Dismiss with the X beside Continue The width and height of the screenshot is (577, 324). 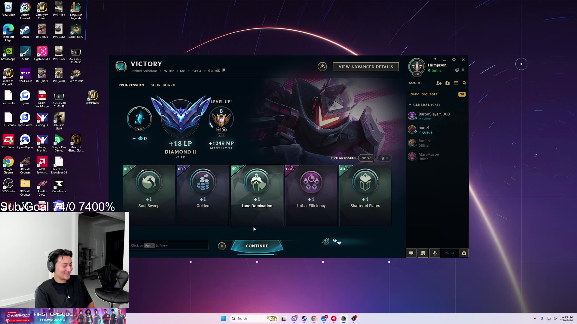pyautogui.click(x=222, y=246)
